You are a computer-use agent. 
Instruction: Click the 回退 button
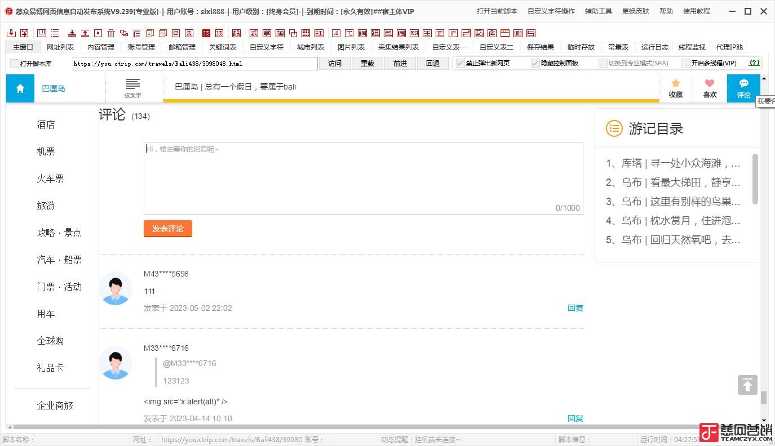433,64
